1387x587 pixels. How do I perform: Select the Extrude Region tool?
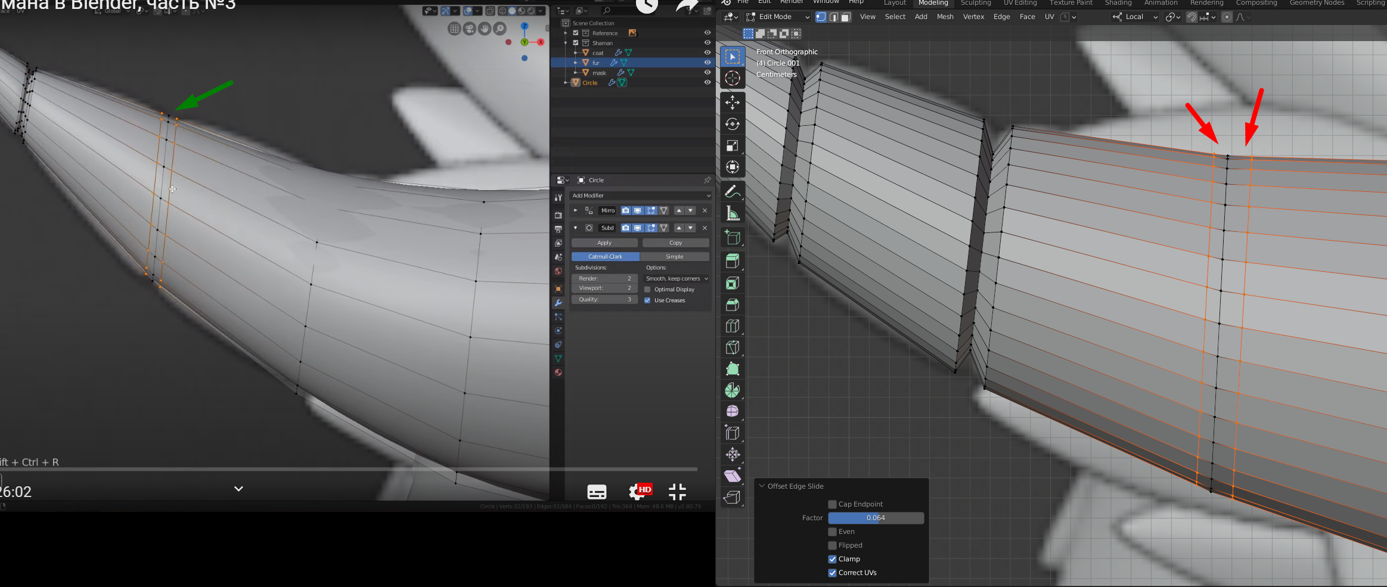[x=733, y=261]
